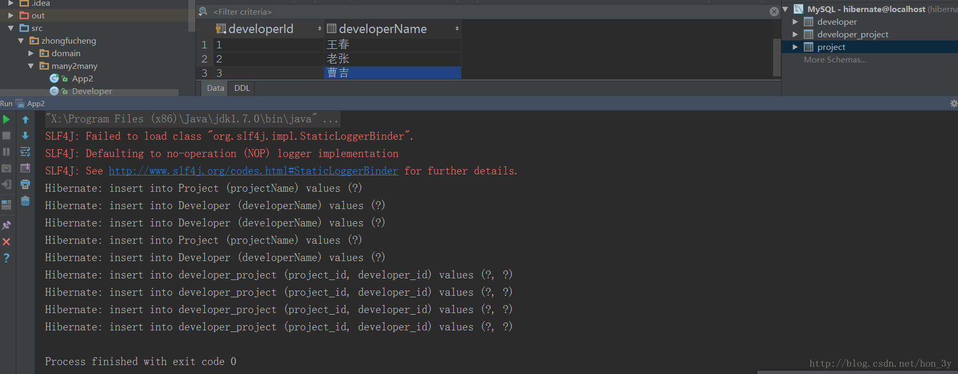Switch to the Data tab
Image resolution: width=958 pixels, height=374 pixels.
tap(215, 88)
